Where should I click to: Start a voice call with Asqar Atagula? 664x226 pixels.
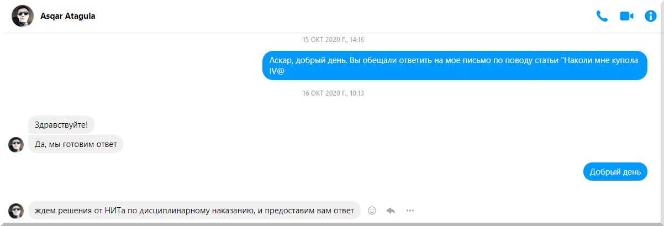(602, 16)
